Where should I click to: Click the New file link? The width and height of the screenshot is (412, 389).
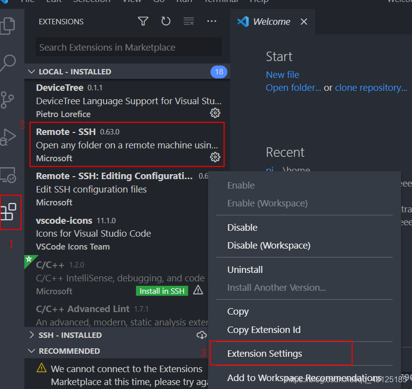click(282, 74)
